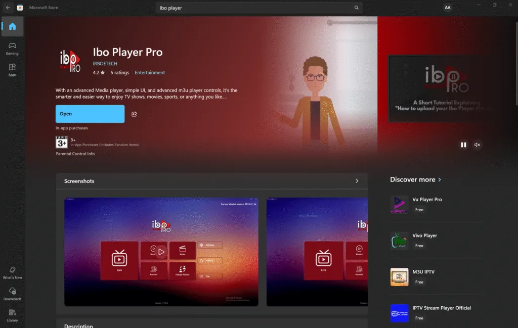
Task: Minimize the Microsoft Store window
Action: pos(479,5)
